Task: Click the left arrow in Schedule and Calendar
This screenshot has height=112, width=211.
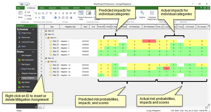Action: click(x=36, y=17)
